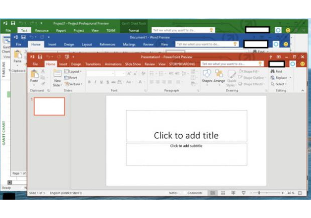The height and width of the screenshot is (218, 311).
Task: Zoom in with plus button in PowerPoint status bar
Action: [x=282, y=193]
